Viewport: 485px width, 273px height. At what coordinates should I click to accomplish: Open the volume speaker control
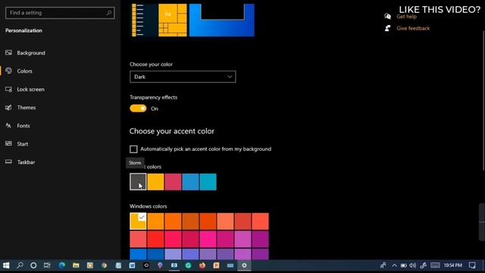[x=413, y=265]
